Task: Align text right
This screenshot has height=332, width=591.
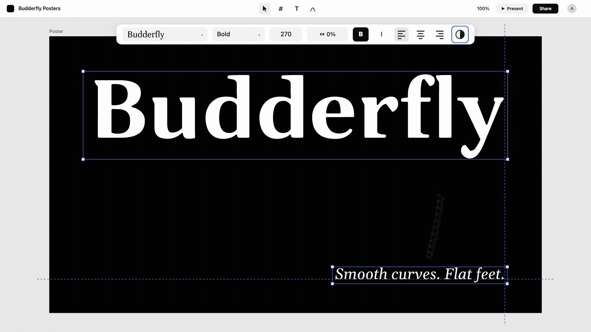Action: click(440, 34)
